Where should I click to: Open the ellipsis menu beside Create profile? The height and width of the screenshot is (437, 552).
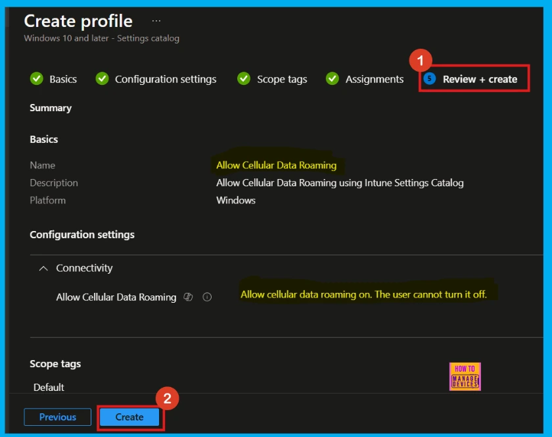point(156,21)
